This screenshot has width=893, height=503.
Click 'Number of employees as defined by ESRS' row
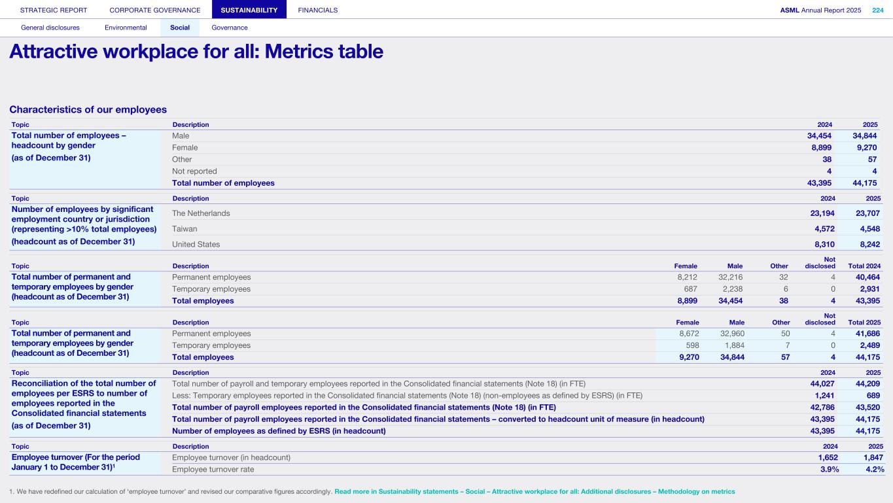(279, 430)
